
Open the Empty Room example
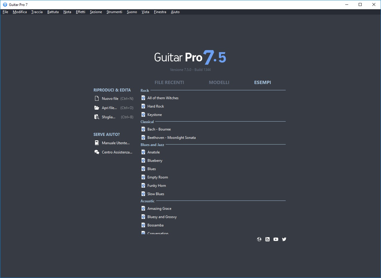tap(158, 177)
